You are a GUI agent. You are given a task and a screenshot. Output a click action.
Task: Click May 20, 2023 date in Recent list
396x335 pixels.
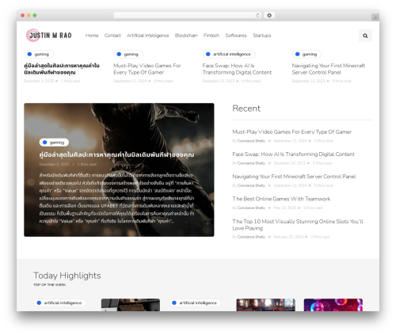[285, 207]
